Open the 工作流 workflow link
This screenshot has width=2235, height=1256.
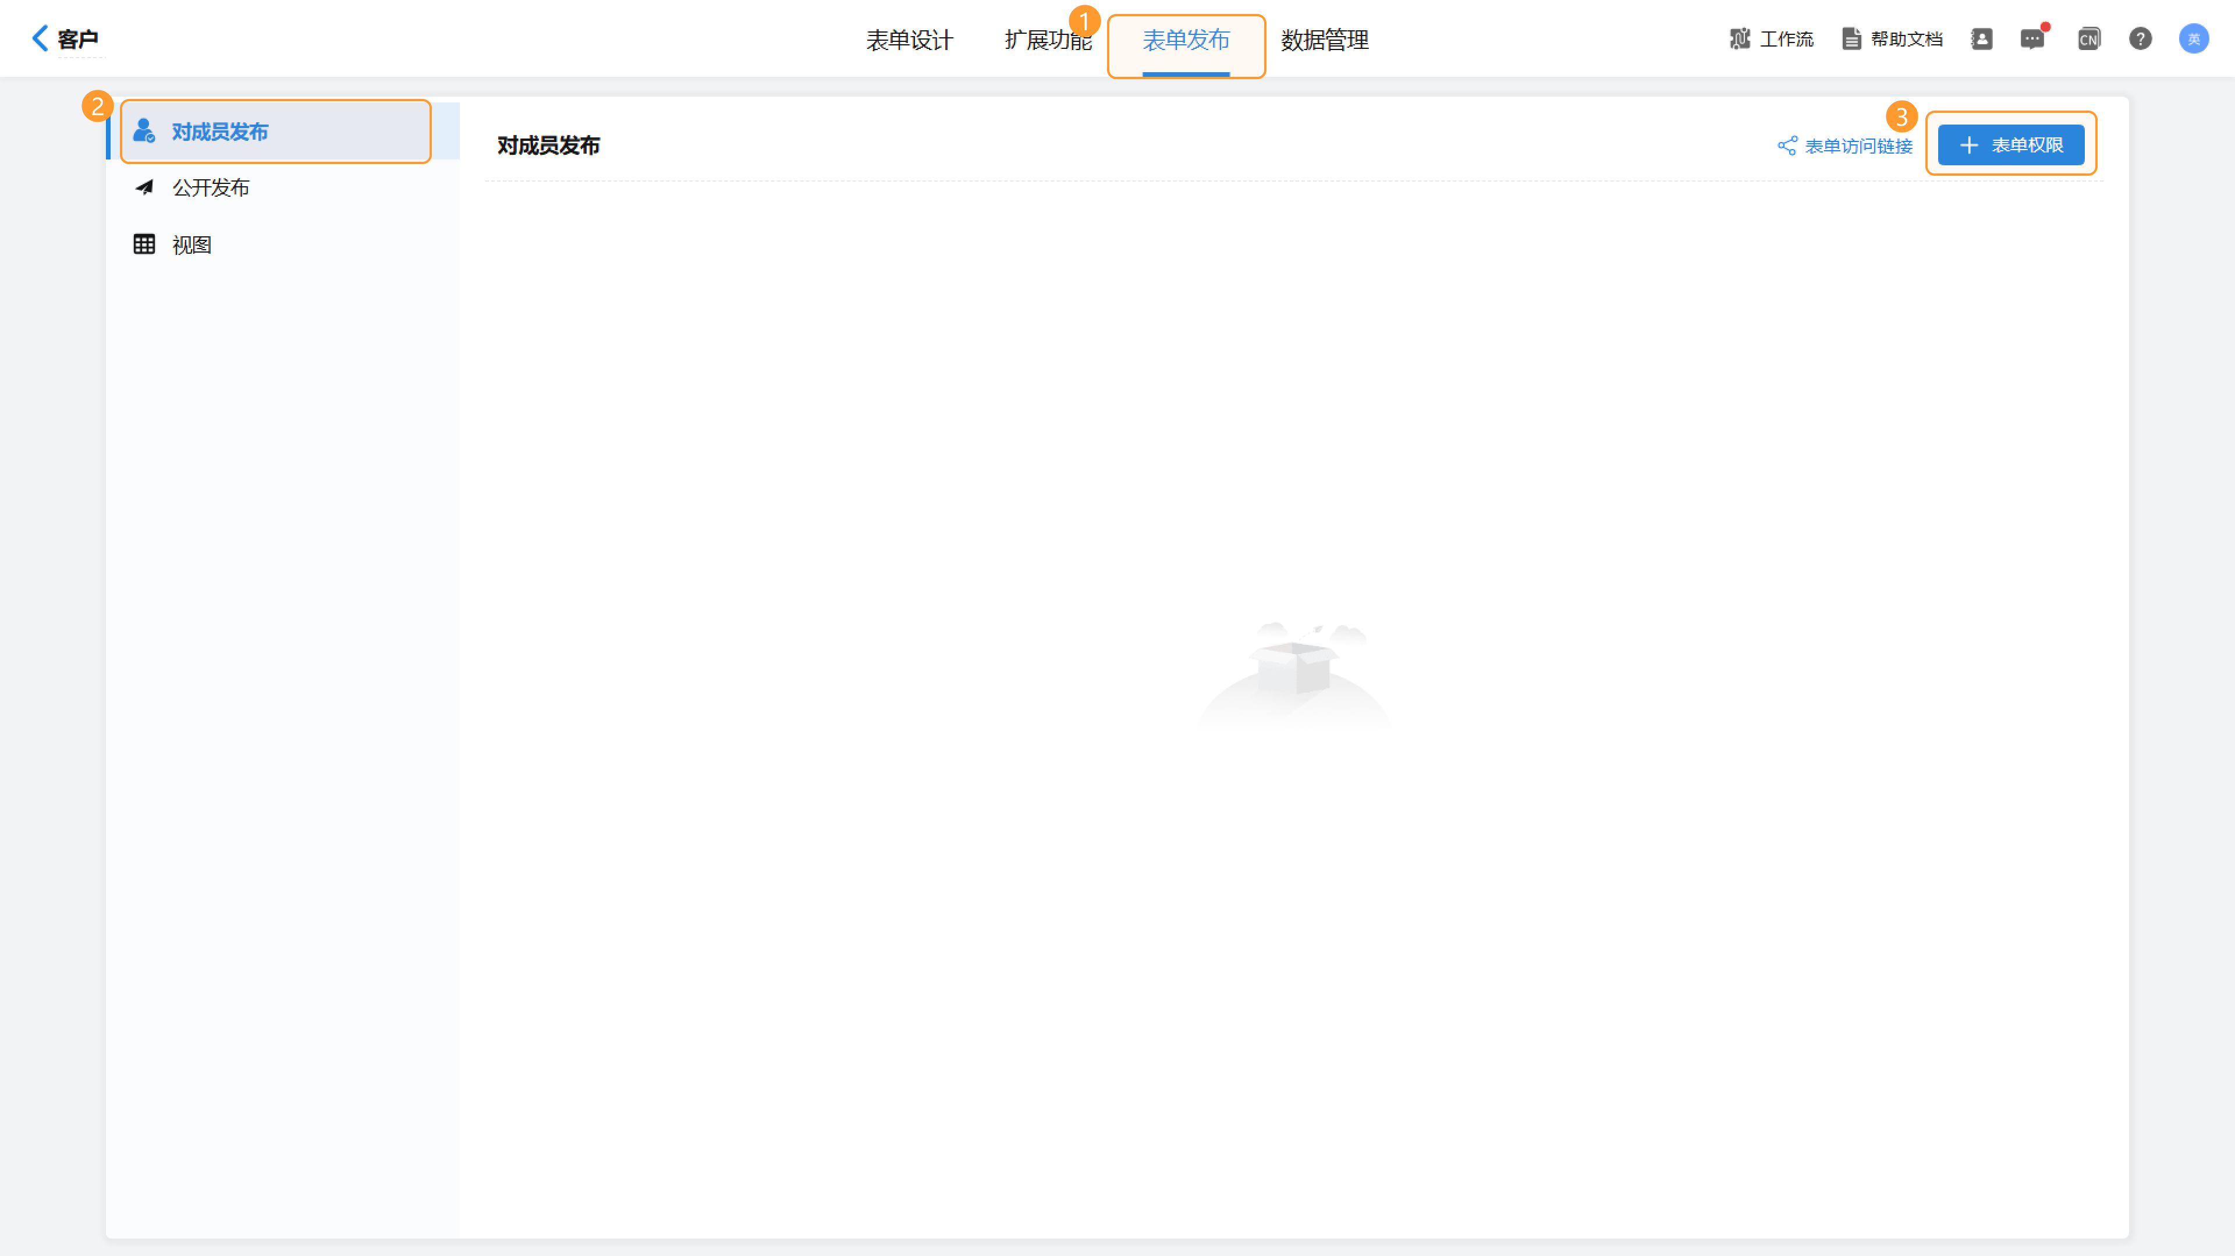click(1772, 39)
